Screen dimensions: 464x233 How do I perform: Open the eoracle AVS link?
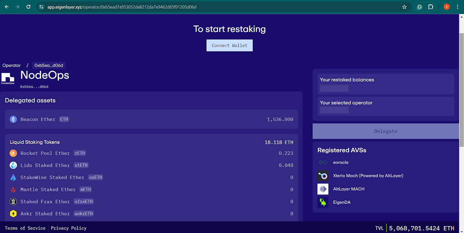pyautogui.click(x=341, y=163)
